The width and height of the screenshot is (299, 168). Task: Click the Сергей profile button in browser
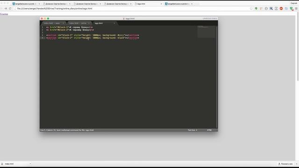pos(294,3)
